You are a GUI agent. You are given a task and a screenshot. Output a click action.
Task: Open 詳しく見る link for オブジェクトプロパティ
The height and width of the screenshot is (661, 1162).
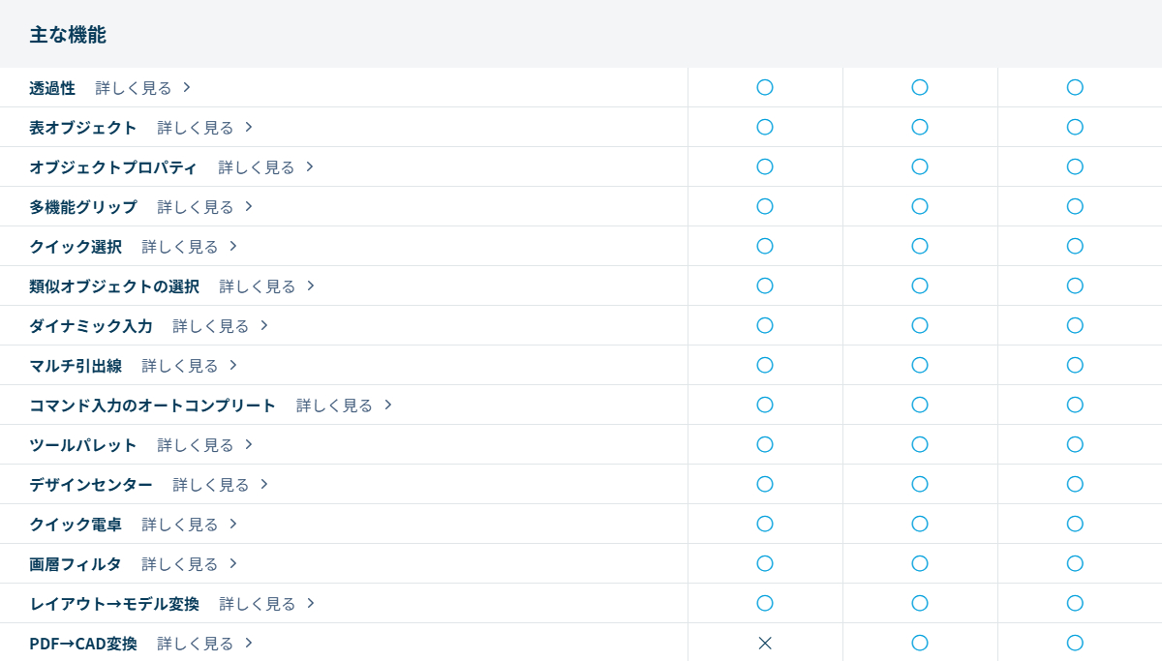tap(257, 166)
